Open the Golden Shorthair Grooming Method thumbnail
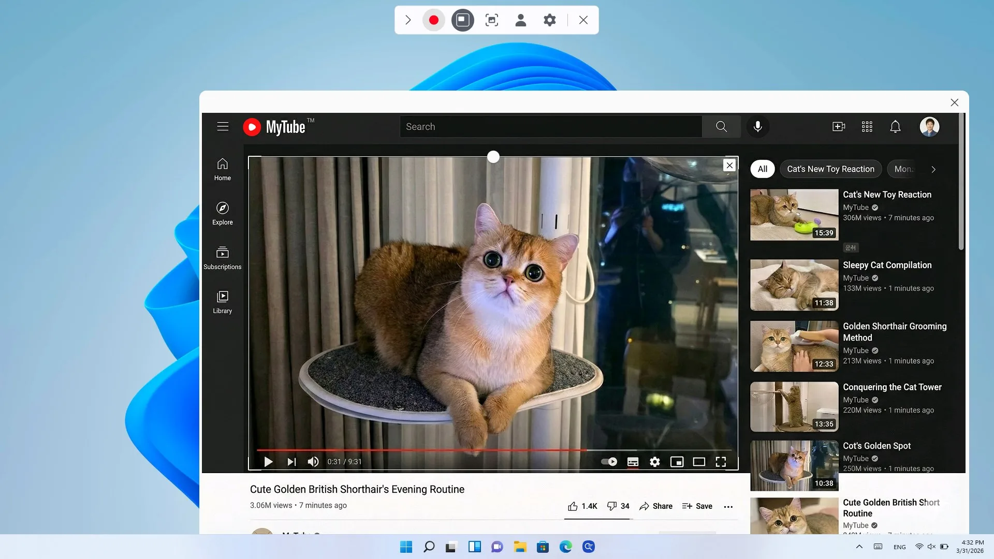Image resolution: width=994 pixels, height=559 pixels. 794,346
